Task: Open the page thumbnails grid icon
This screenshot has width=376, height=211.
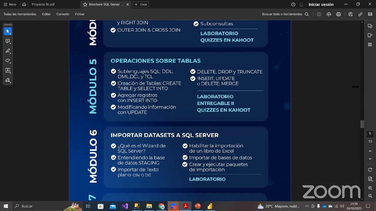Action: [370, 45]
